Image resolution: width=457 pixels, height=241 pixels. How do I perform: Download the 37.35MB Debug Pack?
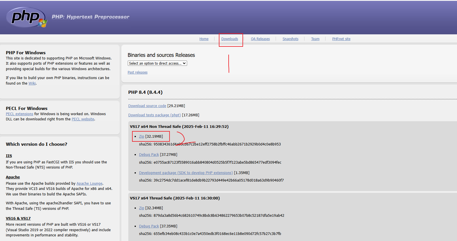149,226
